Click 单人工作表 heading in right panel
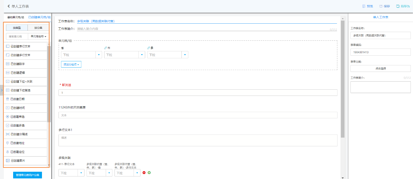413x179 pixels. 381,17
